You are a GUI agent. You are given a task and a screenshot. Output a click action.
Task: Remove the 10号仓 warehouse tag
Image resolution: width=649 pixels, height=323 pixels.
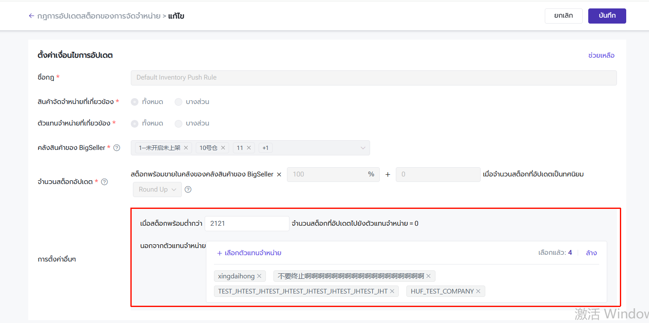(223, 148)
